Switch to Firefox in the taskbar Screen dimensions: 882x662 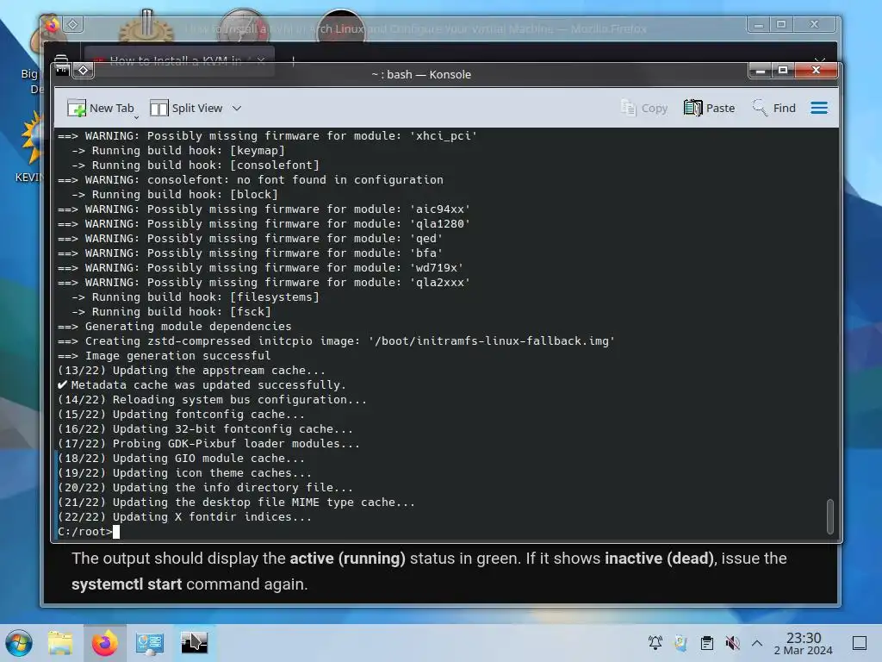[x=104, y=643]
